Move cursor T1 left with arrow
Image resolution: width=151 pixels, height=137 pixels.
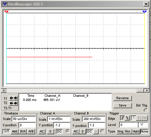11,98
